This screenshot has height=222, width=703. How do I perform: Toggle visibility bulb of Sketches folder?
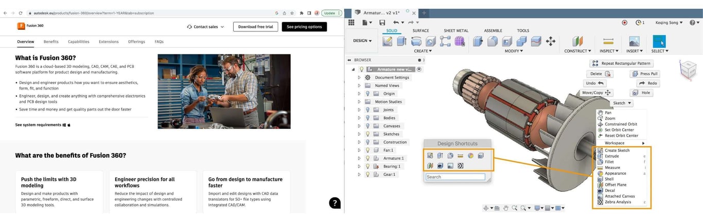coord(367,134)
